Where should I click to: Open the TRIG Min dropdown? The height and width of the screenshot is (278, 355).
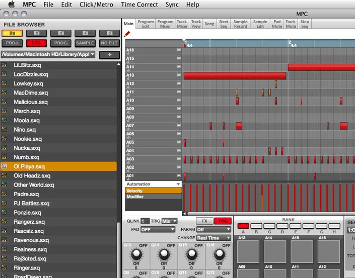pos(169,221)
